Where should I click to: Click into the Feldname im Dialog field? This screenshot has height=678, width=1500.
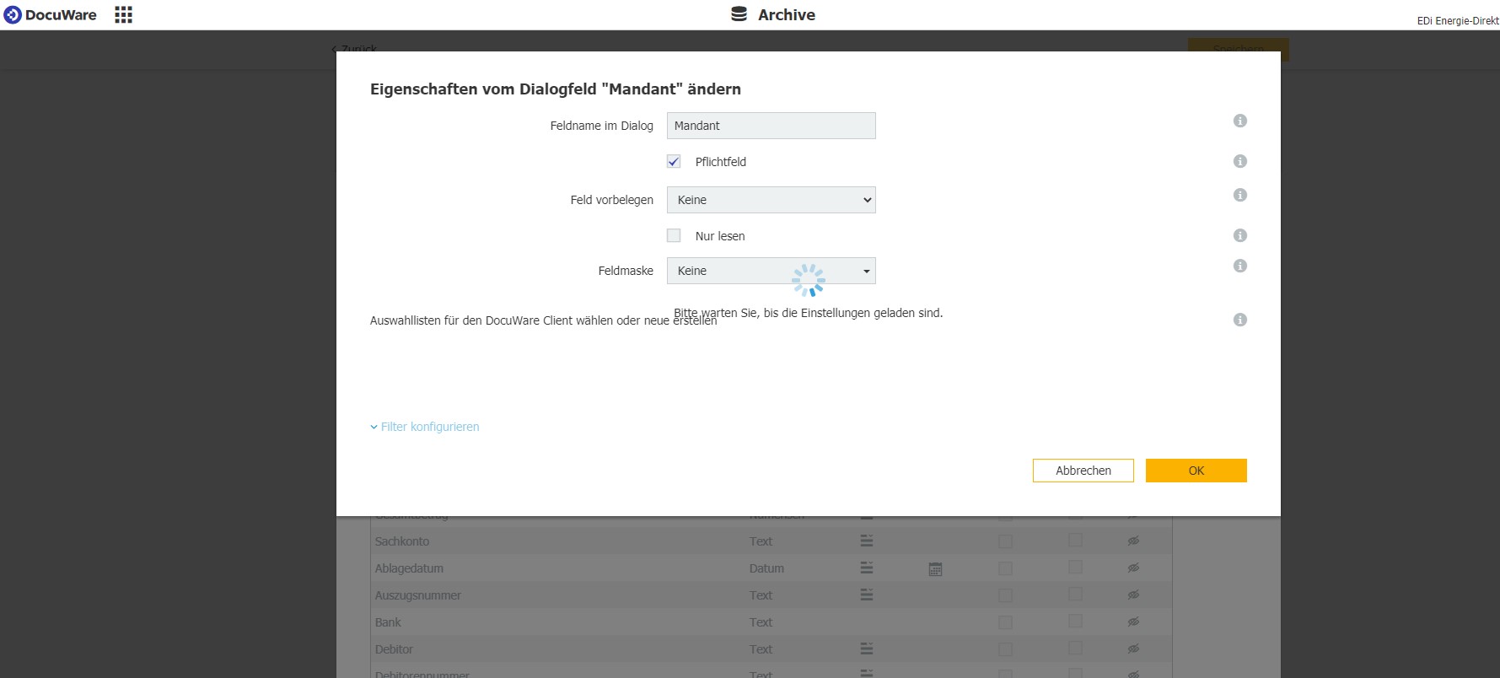pos(771,126)
